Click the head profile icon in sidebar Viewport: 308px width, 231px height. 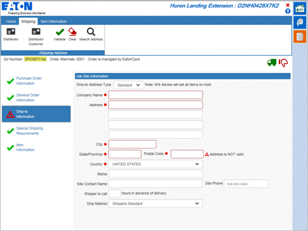click(x=300, y=22)
